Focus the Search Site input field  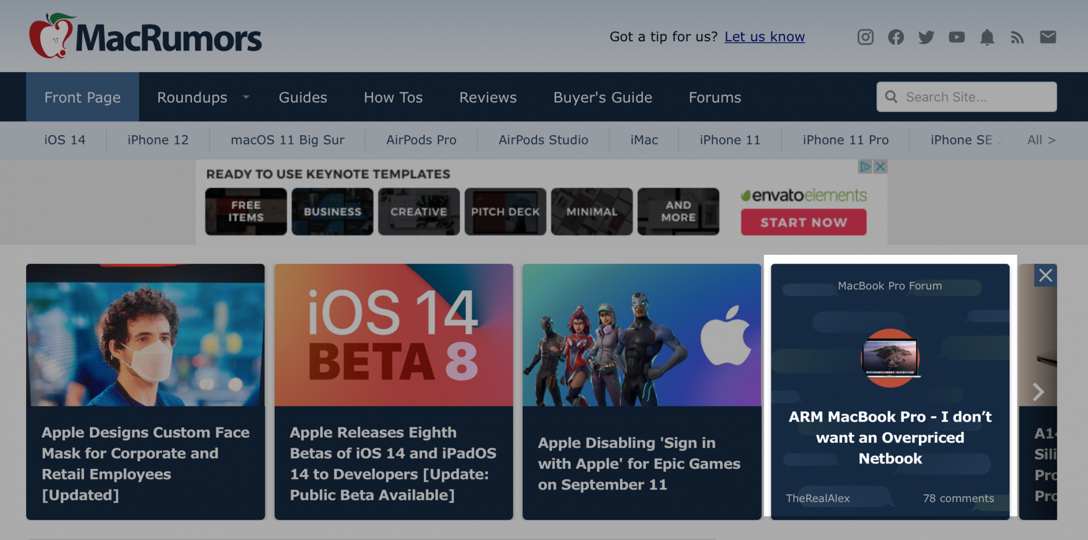tap(967, 97)
